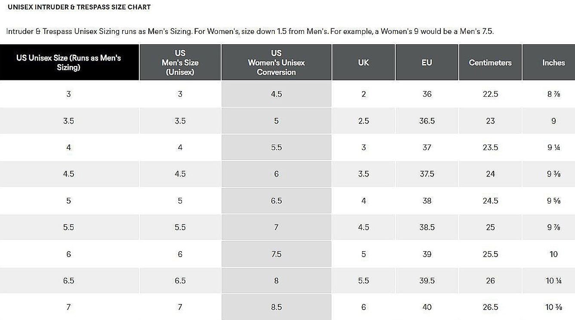Screen dimensions: 575x320
Task: Select the EU 36.5 cell
Action: [x=427, y=121]
